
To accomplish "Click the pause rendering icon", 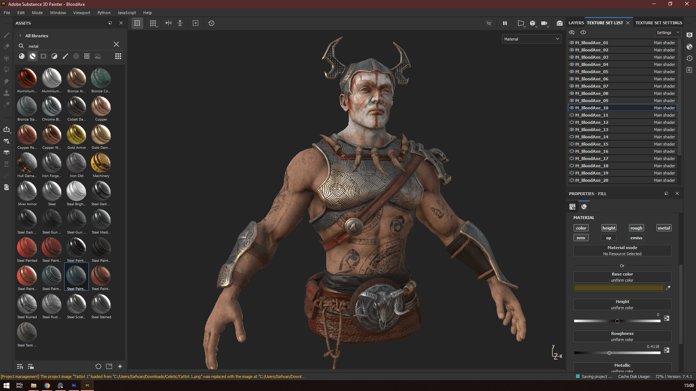I will point(505,23).
